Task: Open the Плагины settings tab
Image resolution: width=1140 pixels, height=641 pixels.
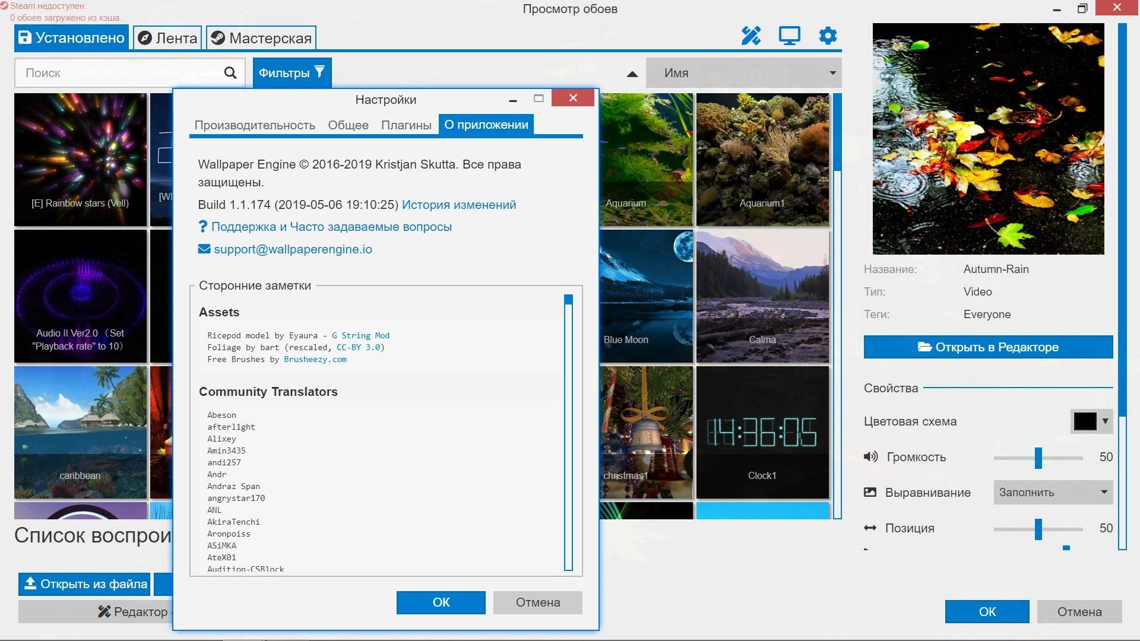Action: [x=406, y=125]
